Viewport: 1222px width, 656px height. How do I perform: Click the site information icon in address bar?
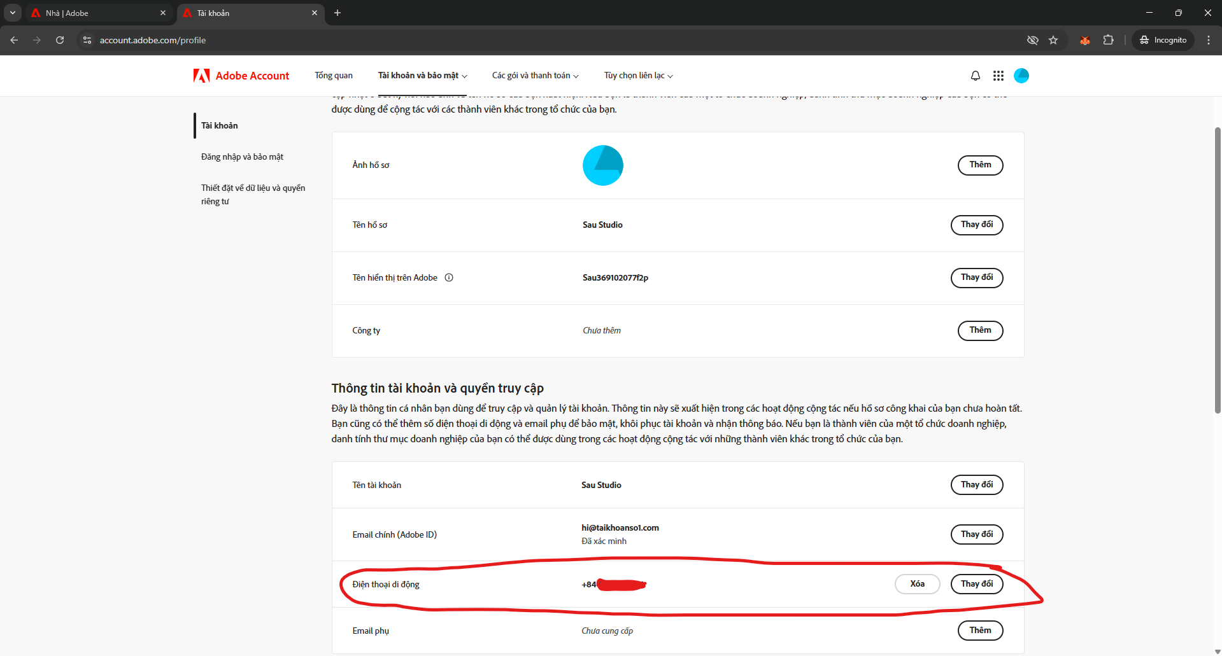tap(87, 40)
